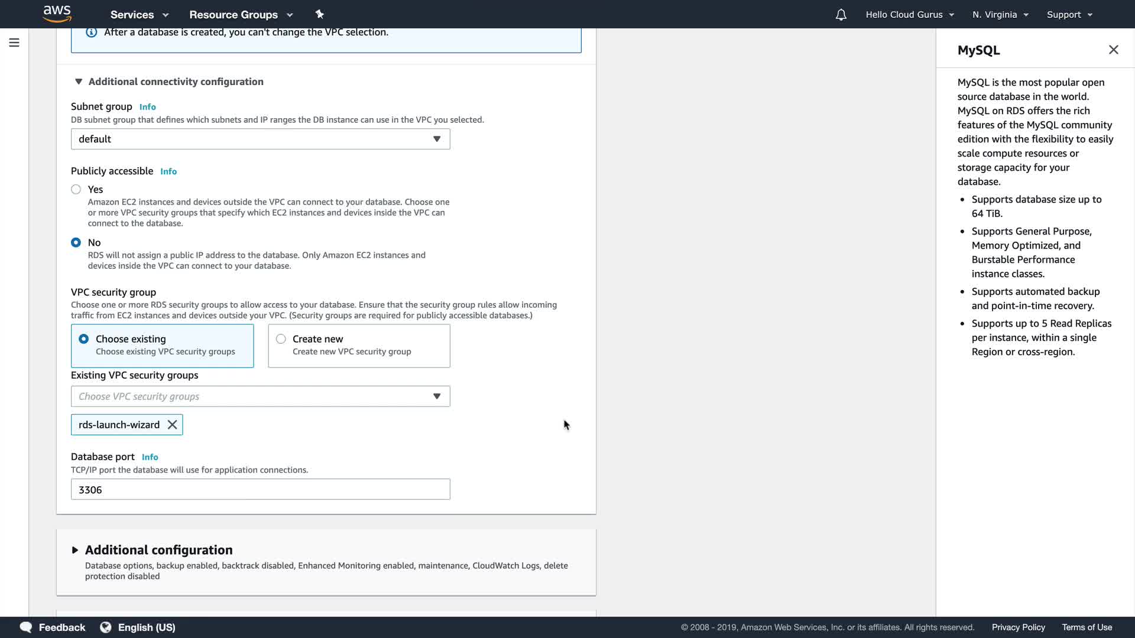This screenshot has width=1135, height=638.
Task: Click the pin shortcuts icon in navbar
Action: 320,14
